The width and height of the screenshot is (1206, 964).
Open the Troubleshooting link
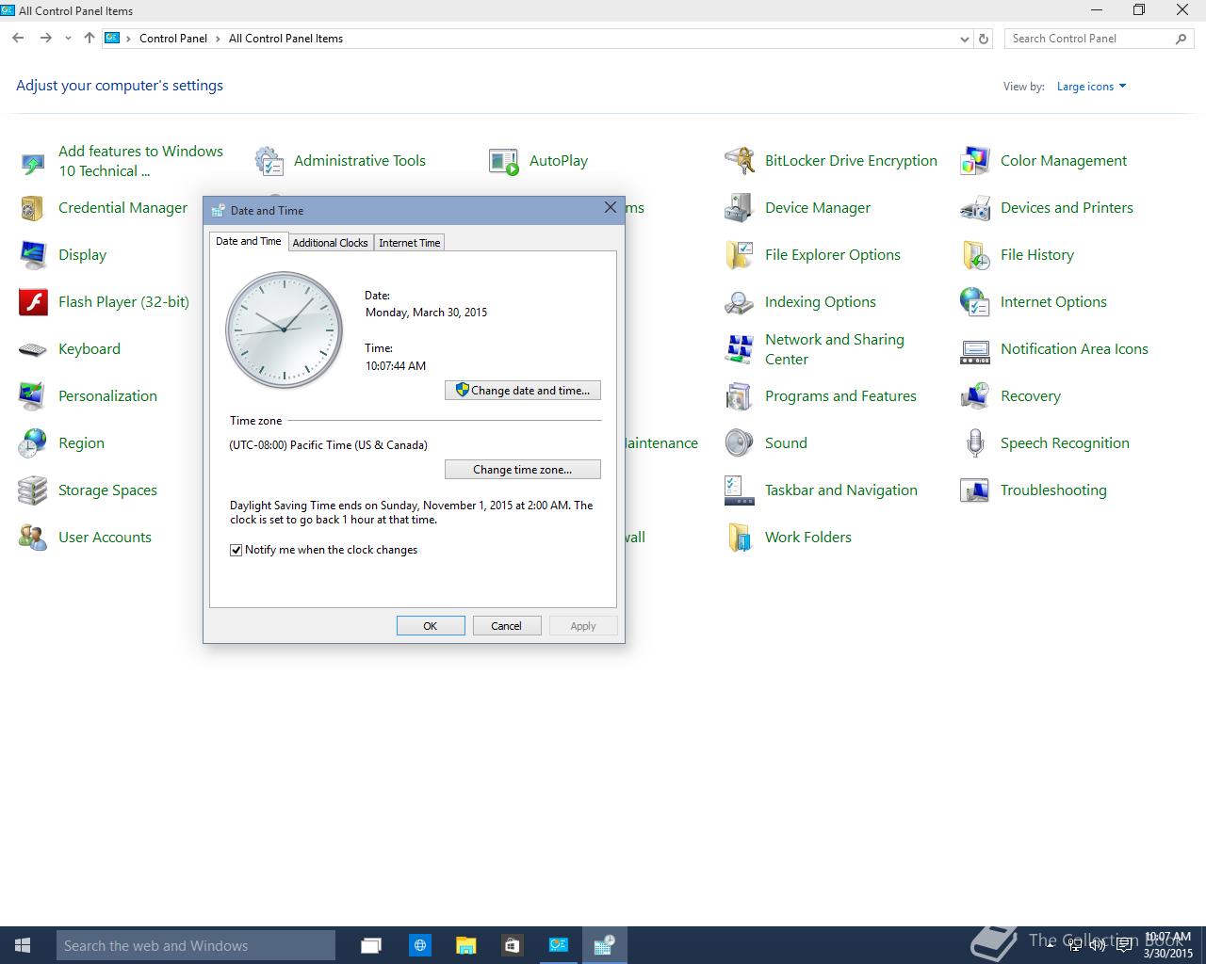1053,490
